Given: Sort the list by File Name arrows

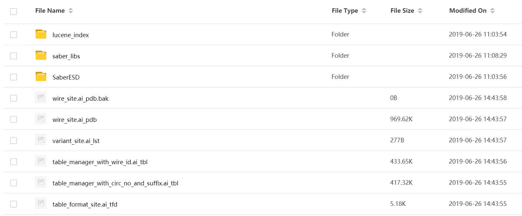Looking at the screenshot, I should [x=71, y=11].
